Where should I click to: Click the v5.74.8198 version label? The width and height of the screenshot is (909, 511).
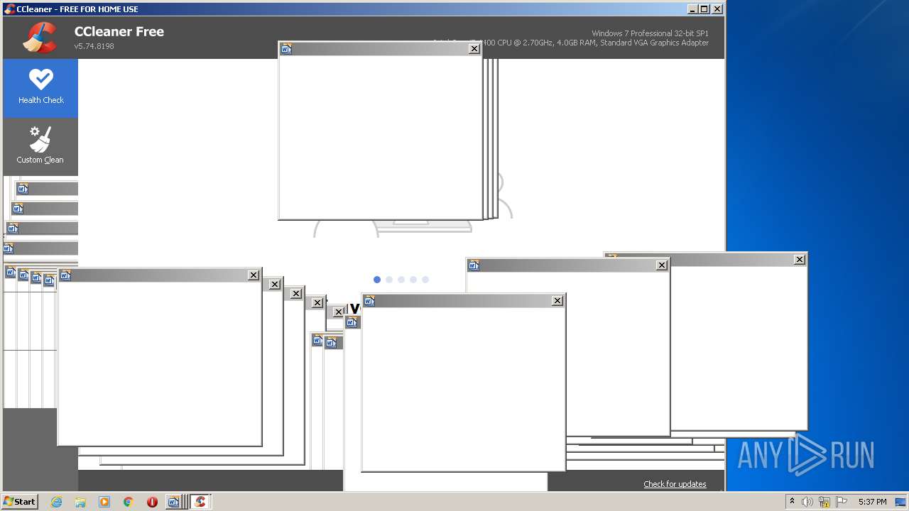(x=94, y=46)
